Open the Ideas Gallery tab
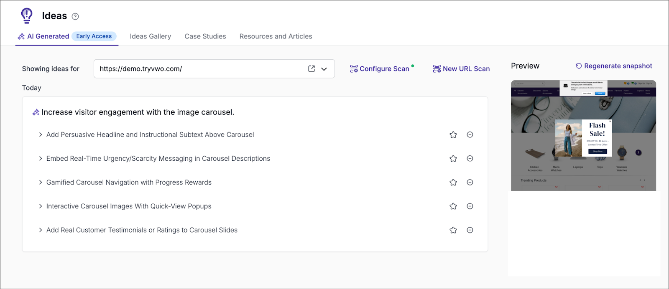669x289 pixels. [x=151, y=36]
